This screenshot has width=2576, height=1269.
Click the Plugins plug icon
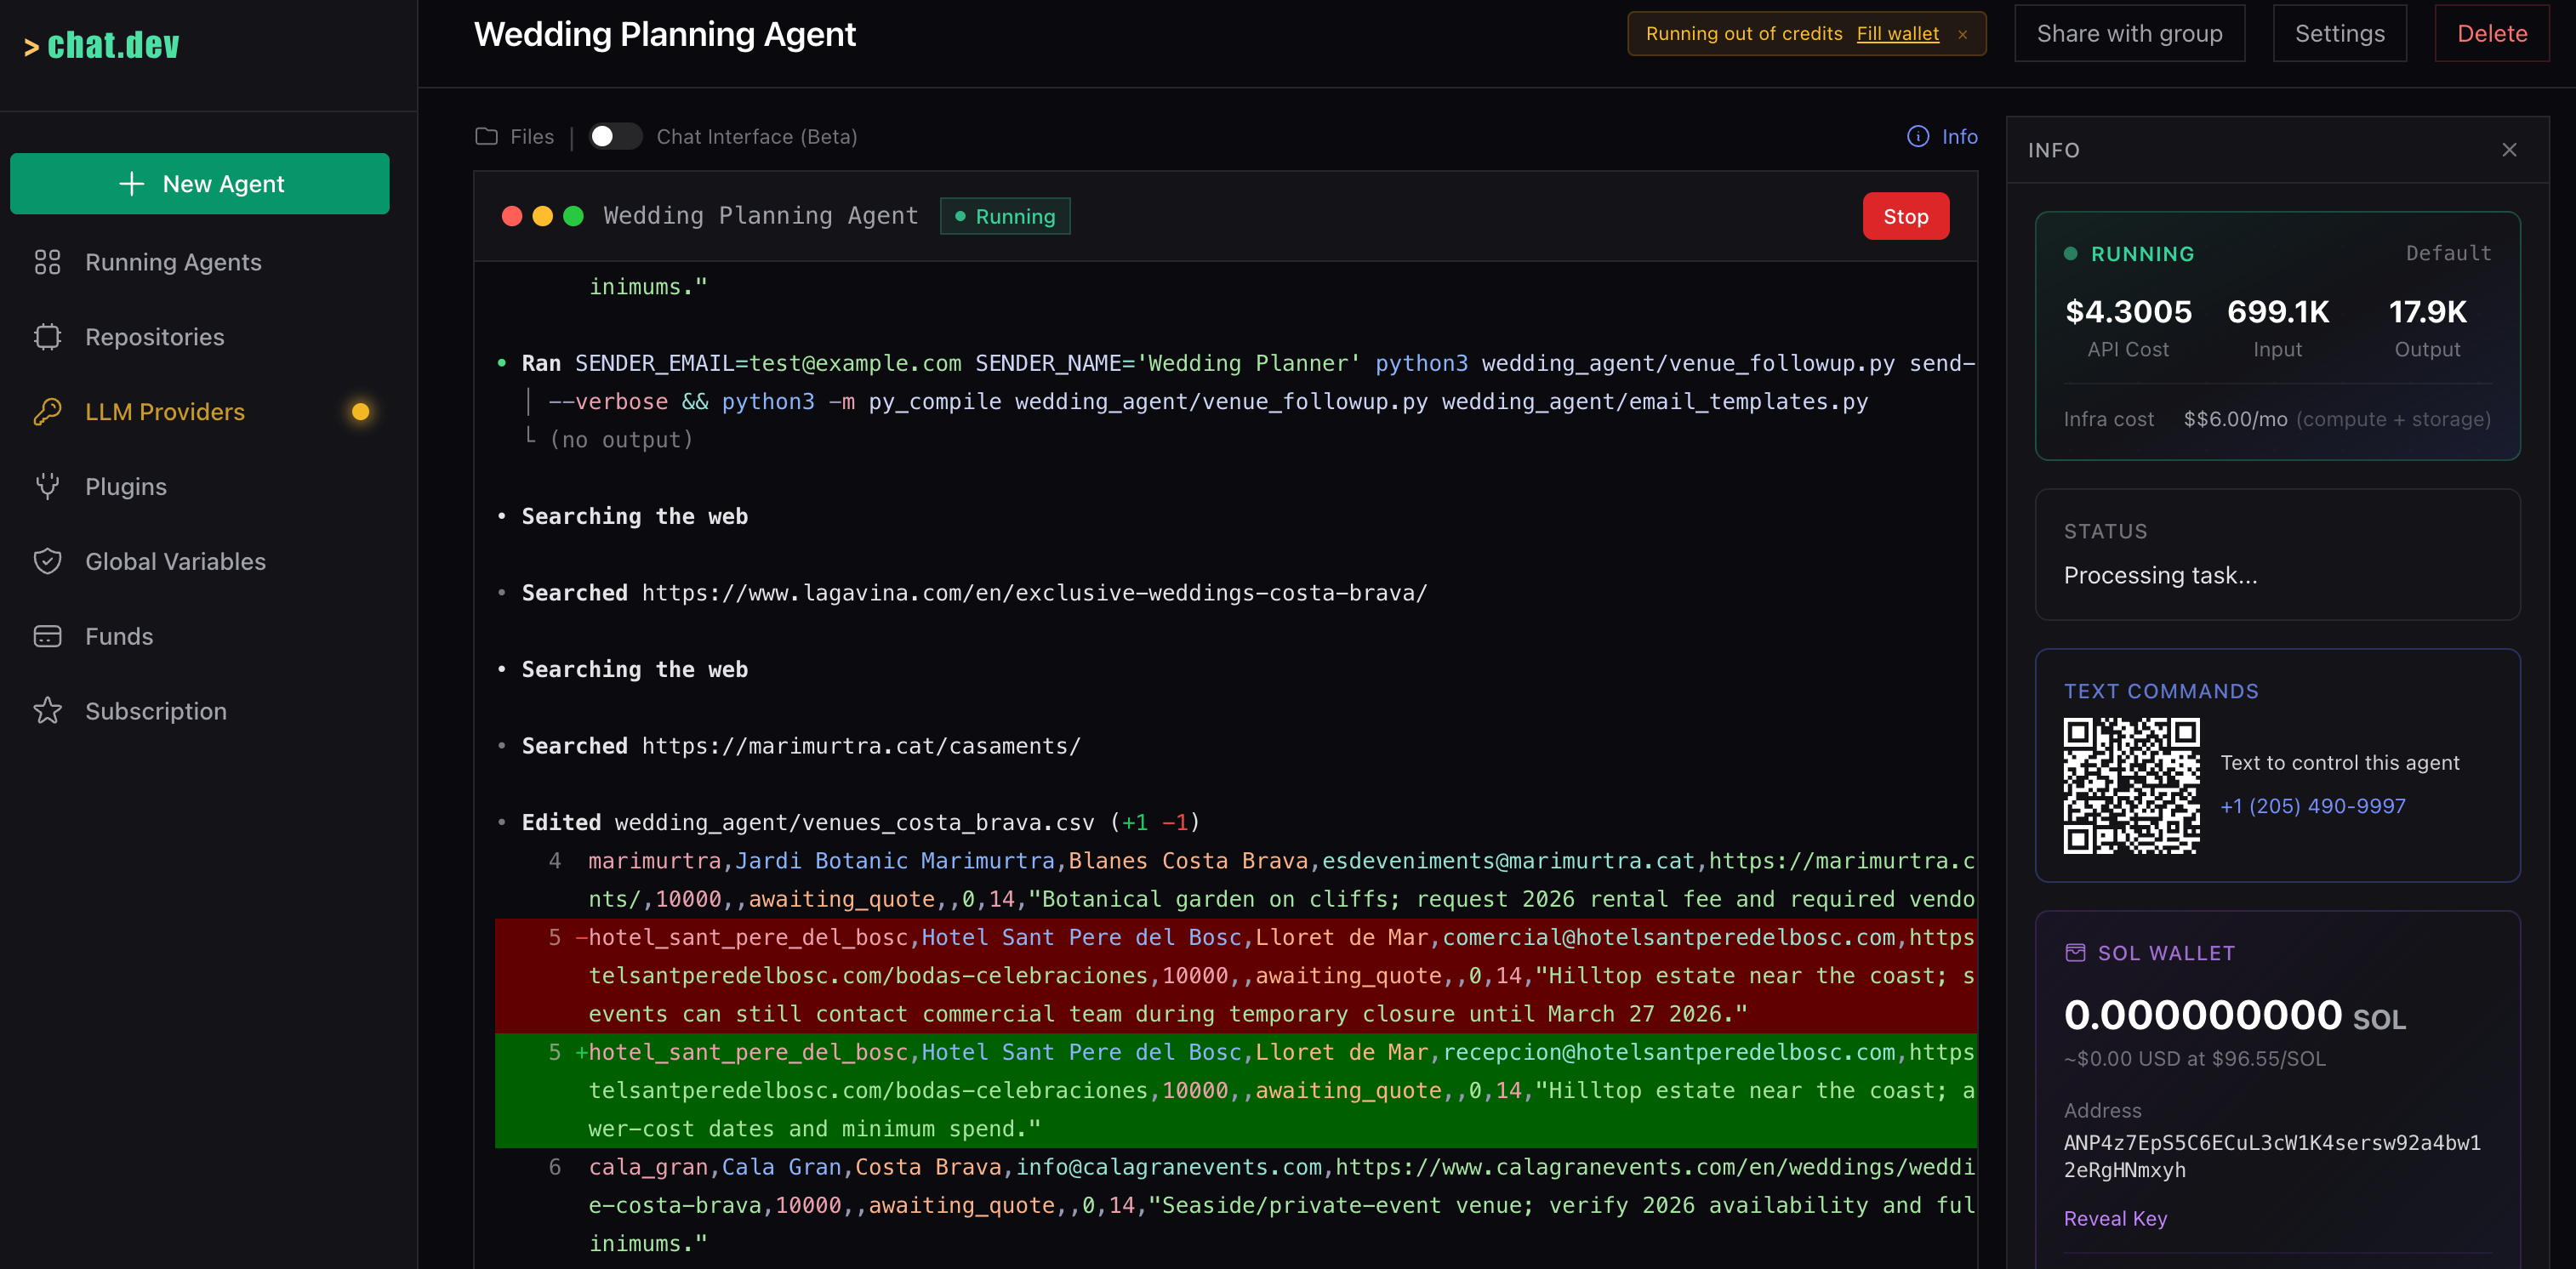click(47, 487)
